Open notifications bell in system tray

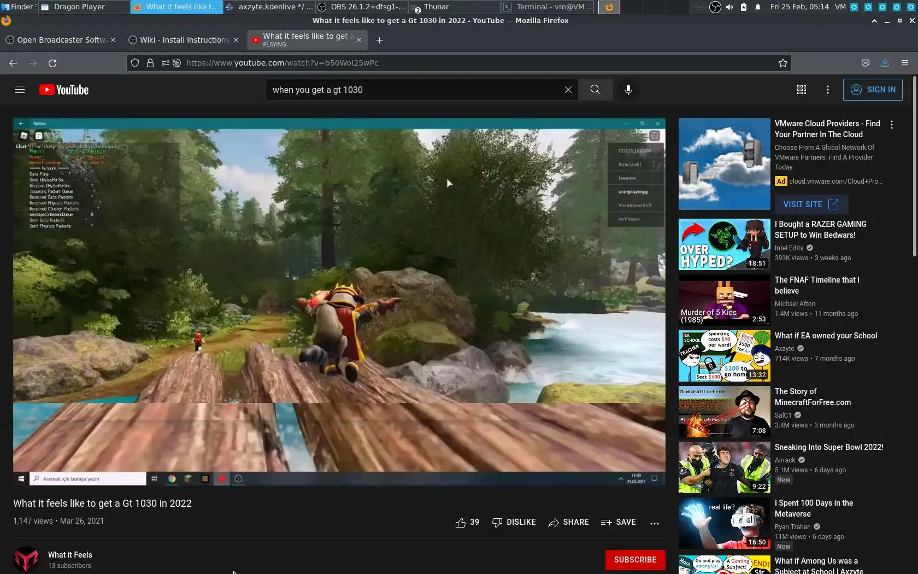[x=758, y=7]
